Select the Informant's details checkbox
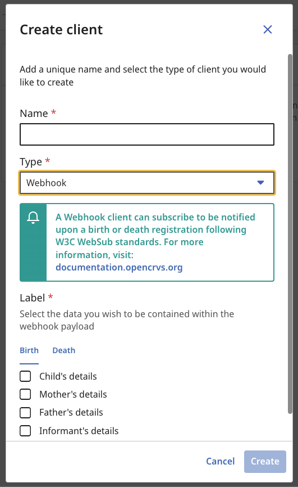 coord(25,431)
